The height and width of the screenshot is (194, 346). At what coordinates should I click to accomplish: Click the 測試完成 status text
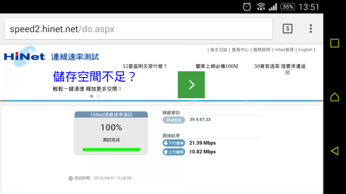[x=111, y=140]
